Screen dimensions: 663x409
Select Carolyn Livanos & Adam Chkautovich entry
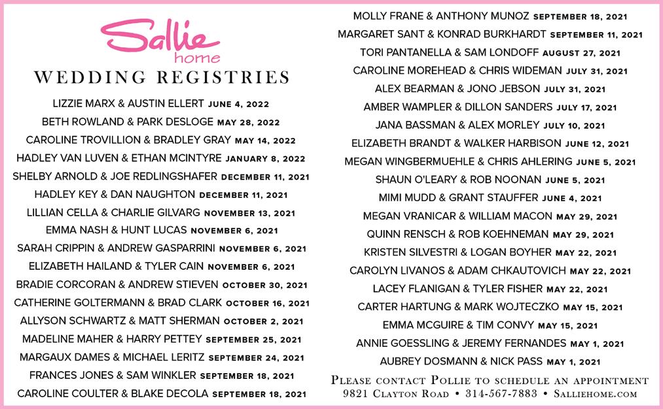tap(490, 270)
